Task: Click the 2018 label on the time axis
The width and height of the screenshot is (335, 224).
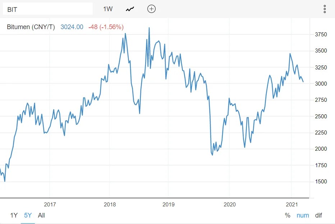Action: click(110, 205)
